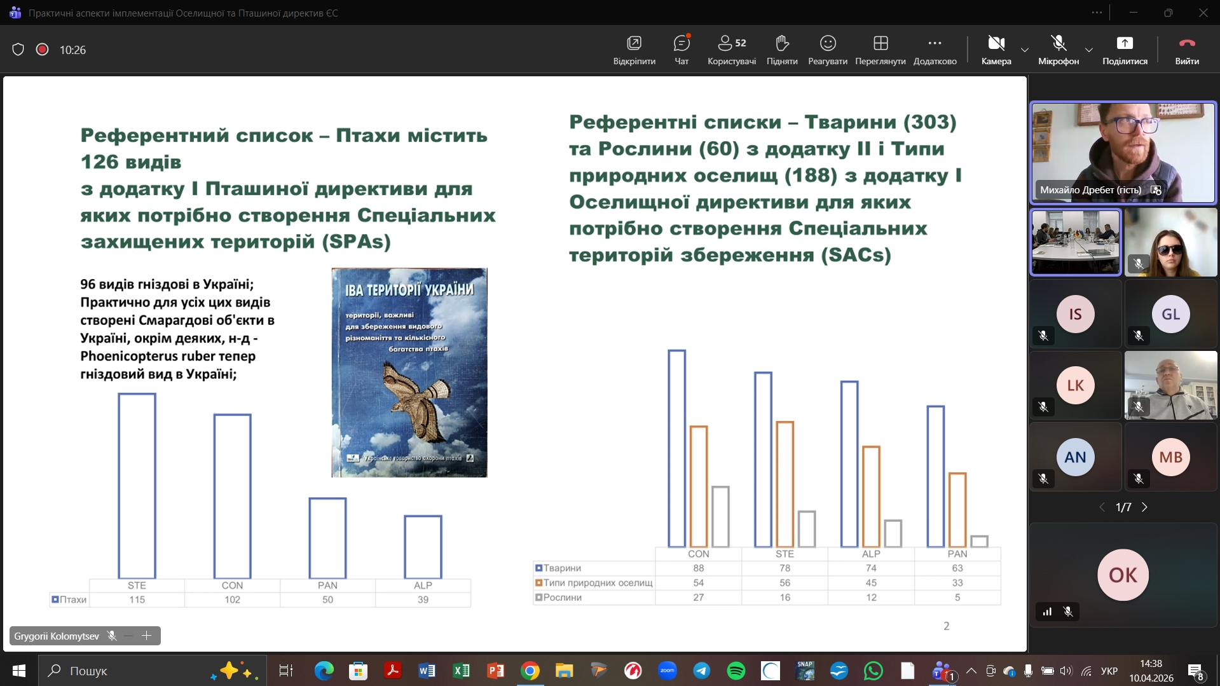Show the participants list (Користувачі)
This screenshot has height=686, width=1220.
tap(731, 50)
